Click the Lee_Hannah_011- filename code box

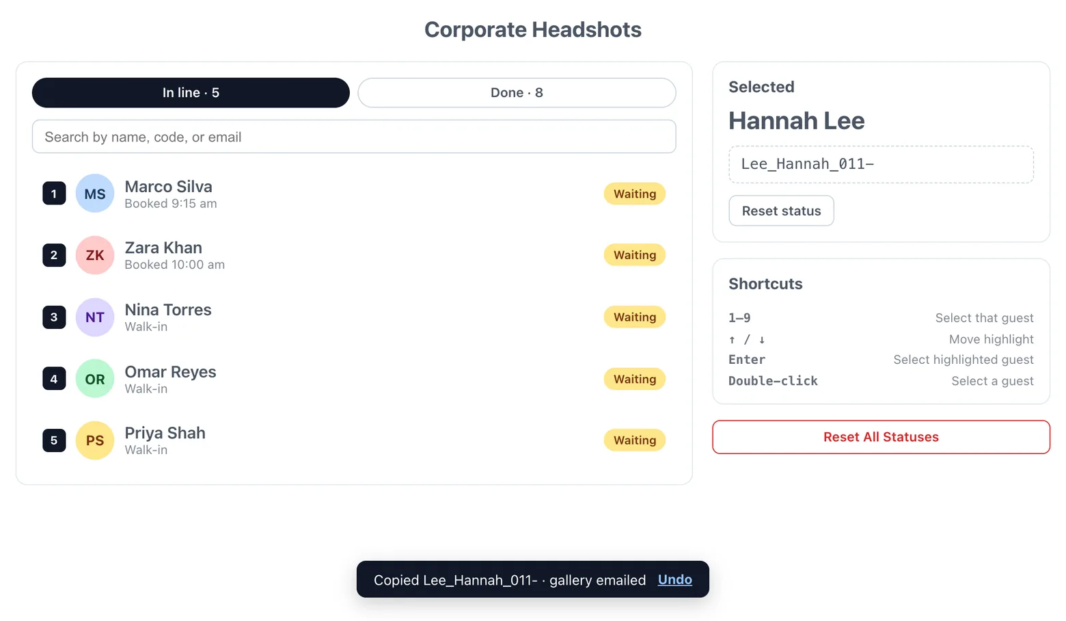881,164
